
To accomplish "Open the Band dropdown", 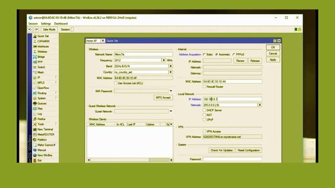I will tap(171, 66).
